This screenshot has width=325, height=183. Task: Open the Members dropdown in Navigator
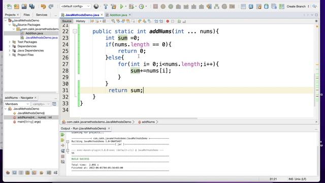pyautogui.click(x=17, y=104)
